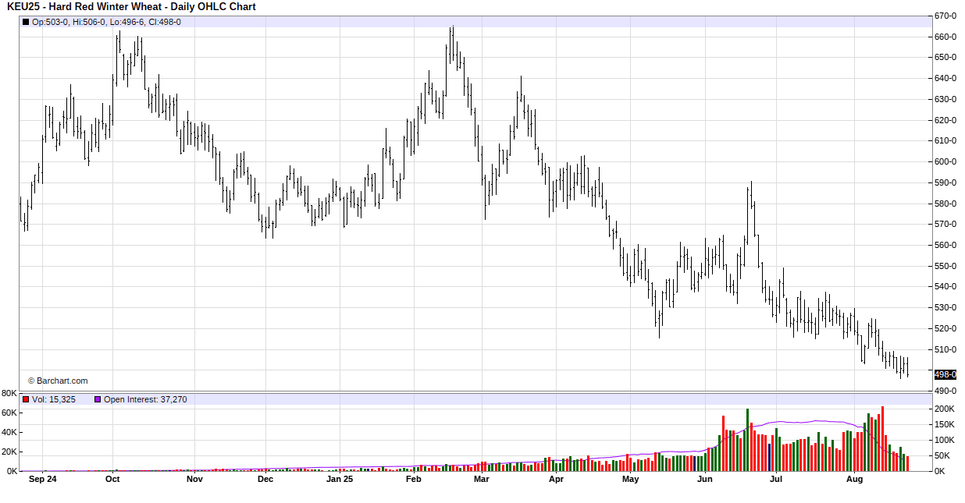Click the 200K open interest axis label
The height and width of the screenshot is (503, 965).
pyautogui.click(x=945, y=409)
